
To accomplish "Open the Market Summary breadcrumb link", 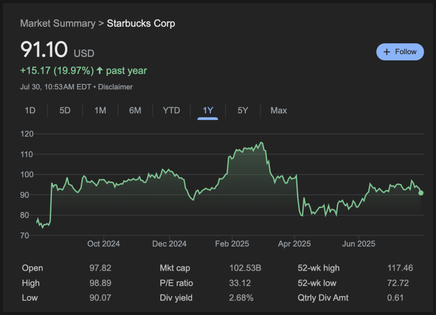I will coord(58,23).
